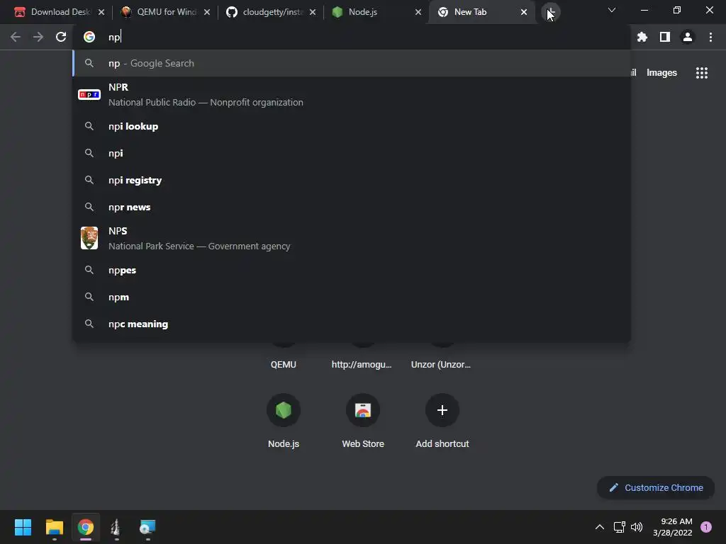
Task: Open the Node.js shortcut tile
Action: coord(284,410)
